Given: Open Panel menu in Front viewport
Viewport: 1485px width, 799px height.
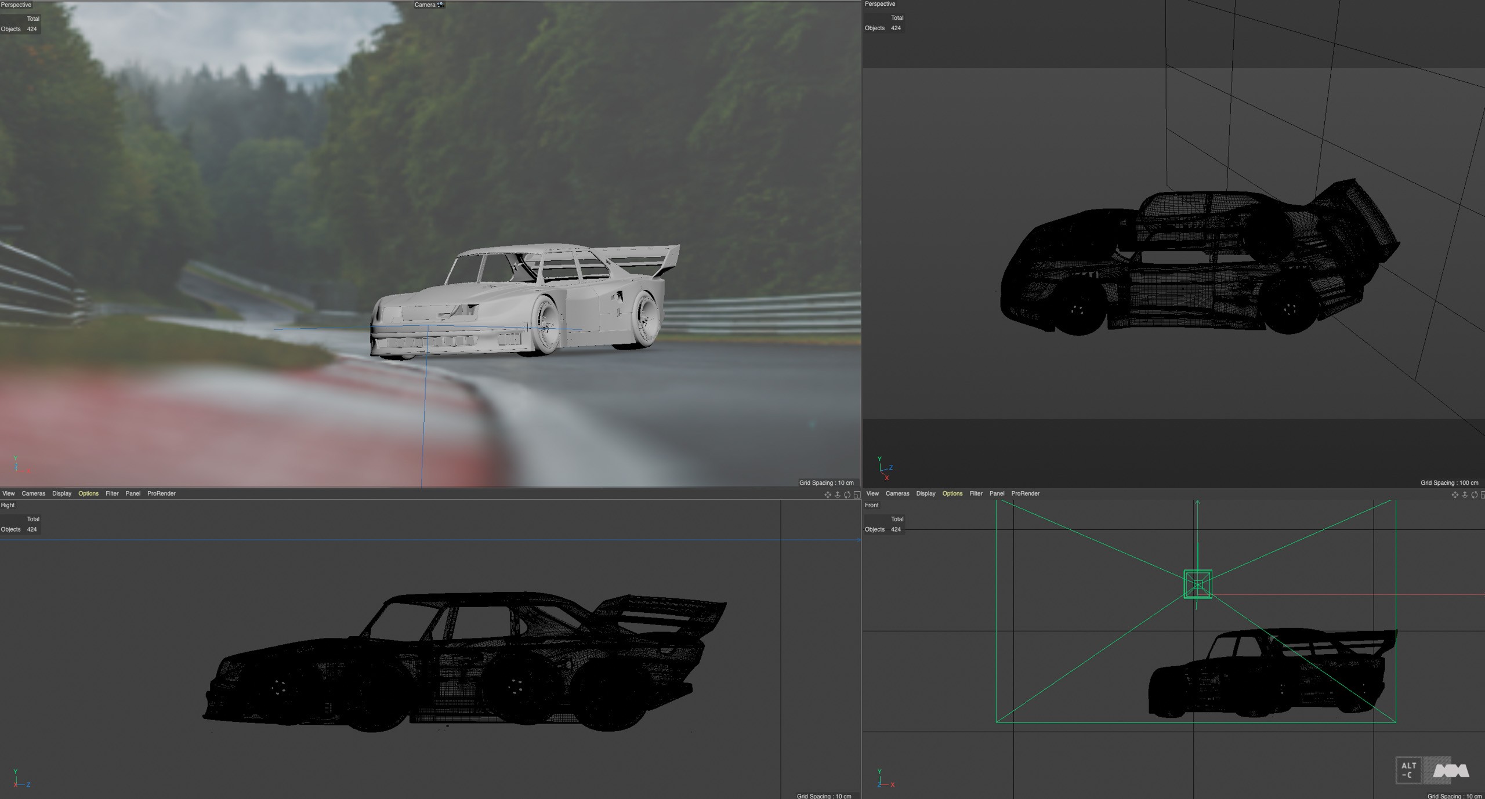Looking at the screenshot, I should coord(997,493).
